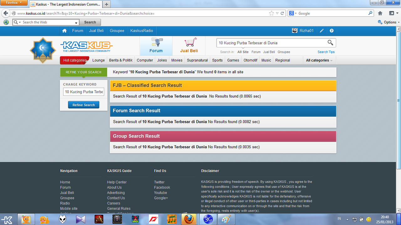Viewport: 401px width, 225px height.
Task: Click the Refine Search button
Action: [84, 105]
